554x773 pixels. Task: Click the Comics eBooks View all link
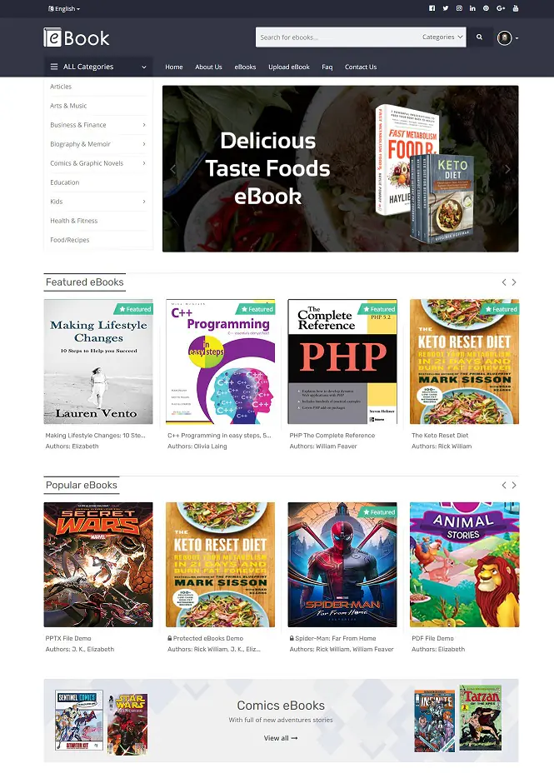pos(281,738)
